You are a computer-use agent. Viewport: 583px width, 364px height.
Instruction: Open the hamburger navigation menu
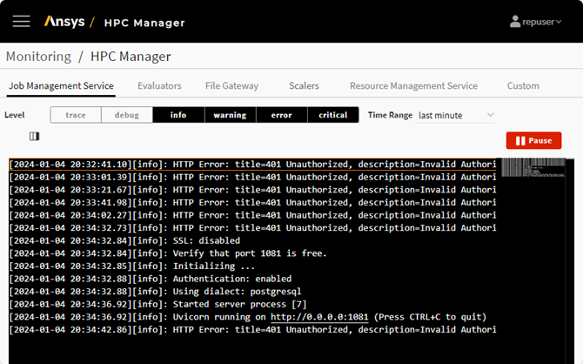21,21
